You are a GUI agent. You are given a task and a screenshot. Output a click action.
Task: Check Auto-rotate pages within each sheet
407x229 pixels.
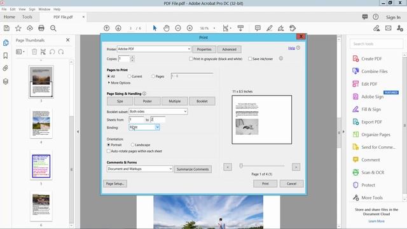pyautogui.click(x=109, y=151)
